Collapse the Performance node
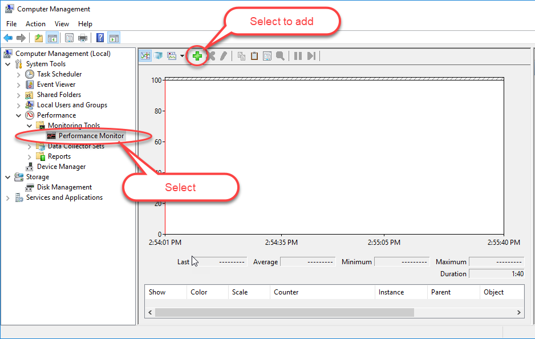The height and width of the screenshot is (339, 535). [19, 115]
